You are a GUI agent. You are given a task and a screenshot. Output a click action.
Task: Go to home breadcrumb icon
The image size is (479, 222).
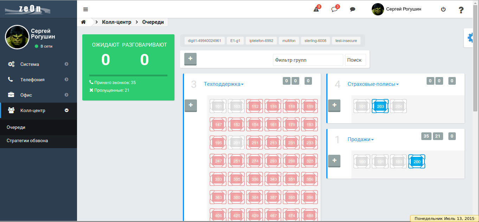click(84, 22)
